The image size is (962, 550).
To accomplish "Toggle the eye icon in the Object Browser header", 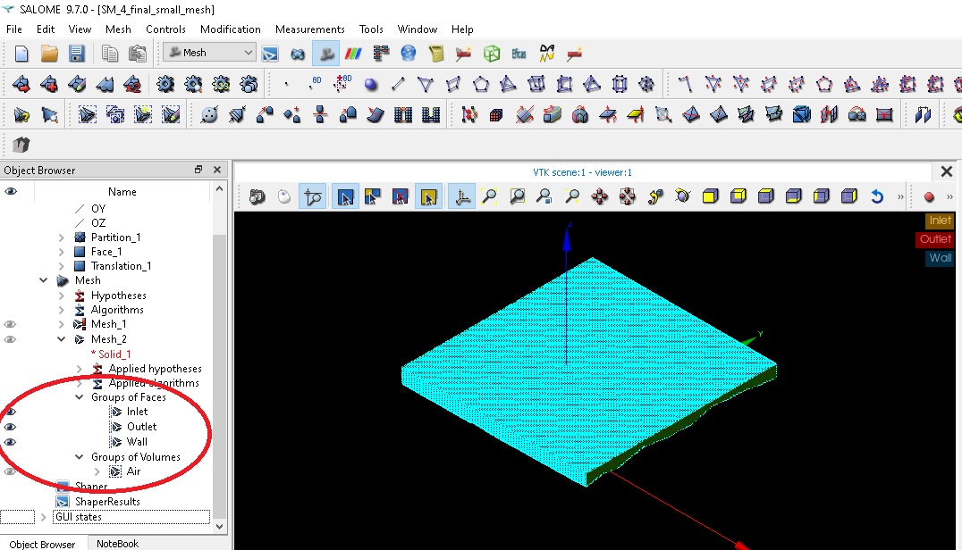I will point(11,191).
